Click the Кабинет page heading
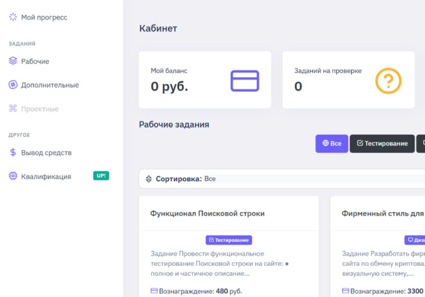The height and width of the screenshot is (297, 425). coord(158,28)
